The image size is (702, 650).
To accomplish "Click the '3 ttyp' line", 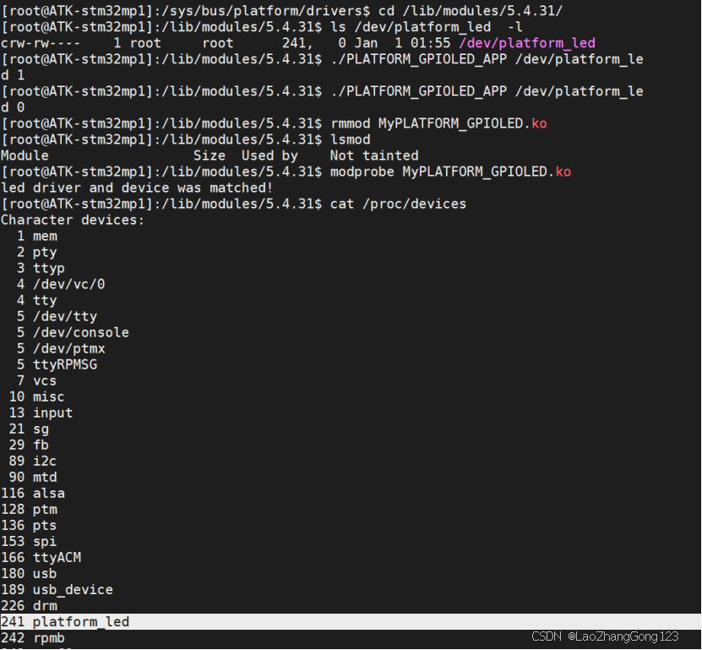I will (x=41, y=268).
